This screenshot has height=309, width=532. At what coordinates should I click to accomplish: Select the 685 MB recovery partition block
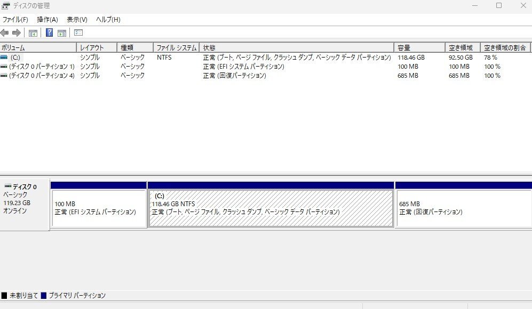click(464, 208)
